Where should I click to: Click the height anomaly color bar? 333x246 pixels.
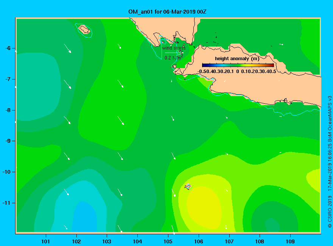coord(238,65)
